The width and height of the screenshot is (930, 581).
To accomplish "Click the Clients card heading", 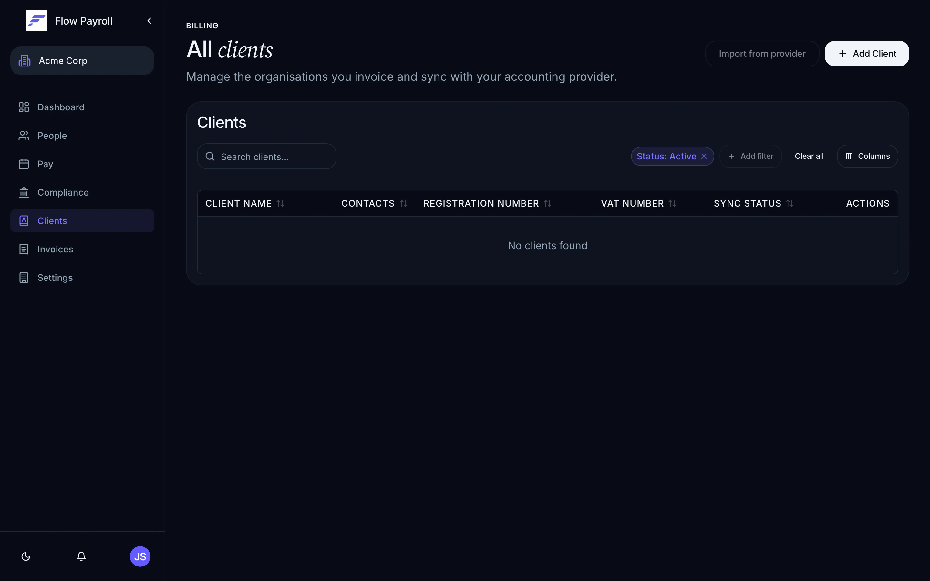I will 222,123.
